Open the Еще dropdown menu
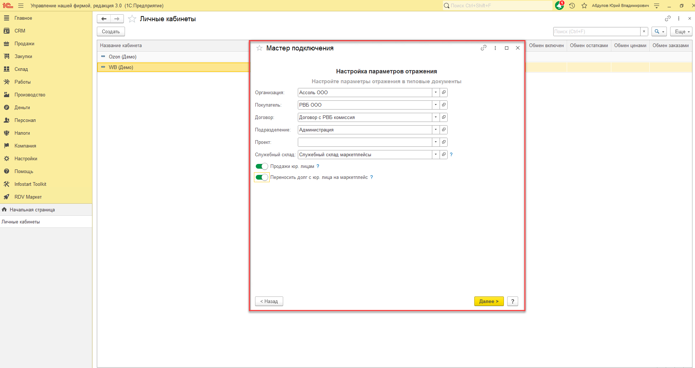The image size is (695, 368). (682, 31)
